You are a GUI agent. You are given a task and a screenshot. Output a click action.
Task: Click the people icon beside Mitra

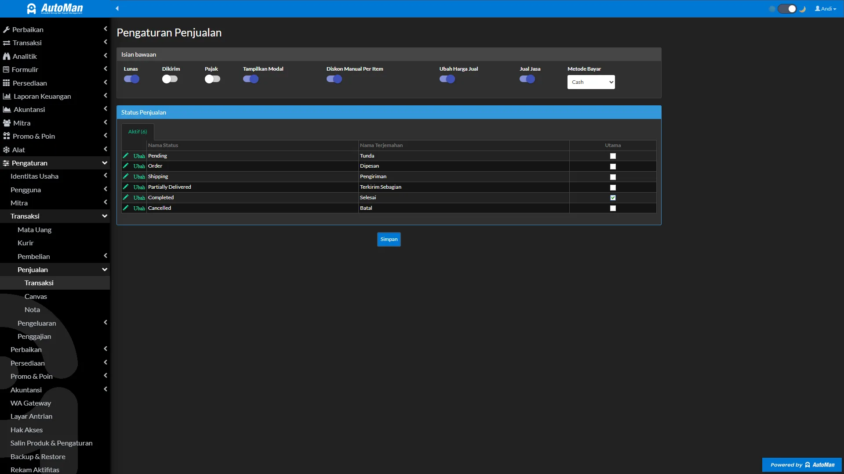click(x=7, y=123)
